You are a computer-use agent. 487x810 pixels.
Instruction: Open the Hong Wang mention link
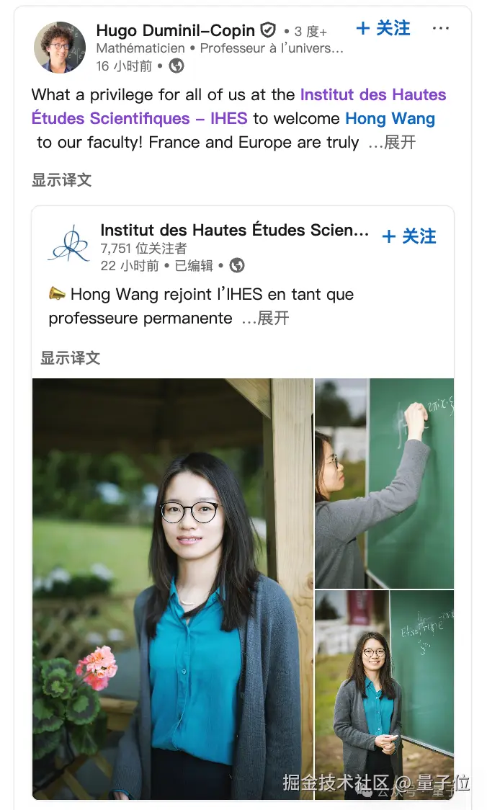click(x=390, y=118)
